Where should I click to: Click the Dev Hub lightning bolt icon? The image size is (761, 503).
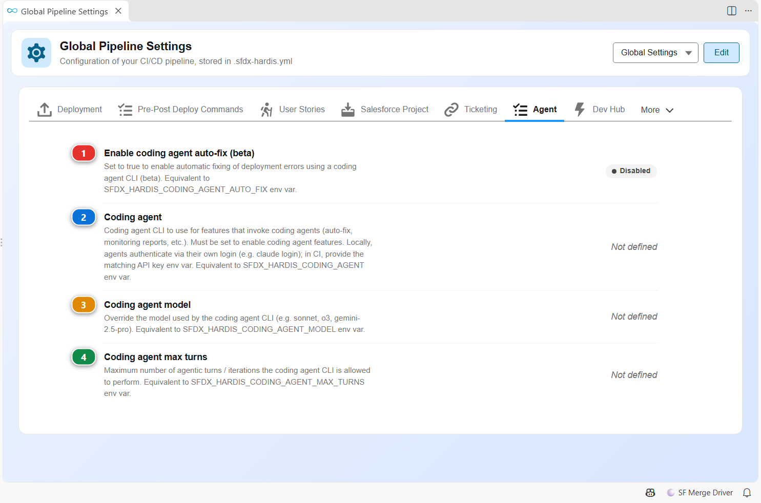tap(580, 110)
